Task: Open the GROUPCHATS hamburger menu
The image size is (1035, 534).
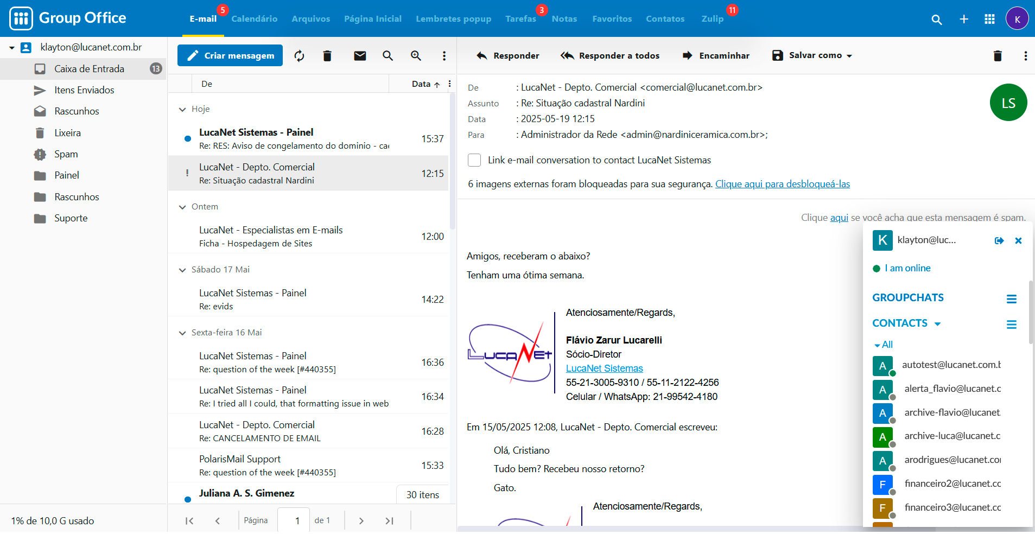Action: coord(1011,298)
